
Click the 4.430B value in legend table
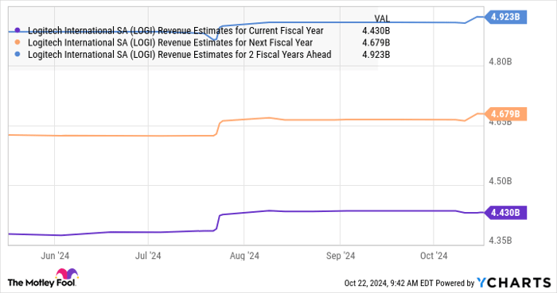click(x=376, y=31)
